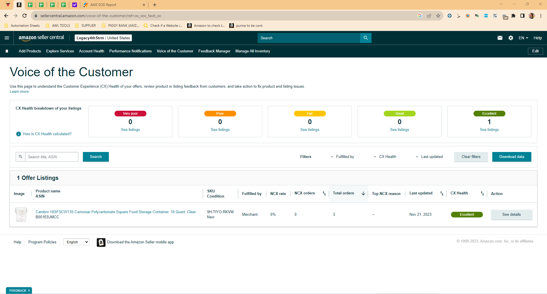Viewport: 547px width, 294px height.
Task: Click the footer Help link
Action: [17, 242]
